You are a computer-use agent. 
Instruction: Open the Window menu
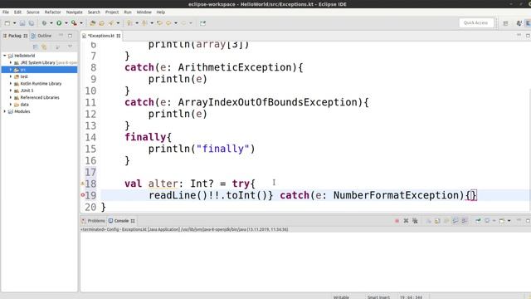tap(144, 12)
